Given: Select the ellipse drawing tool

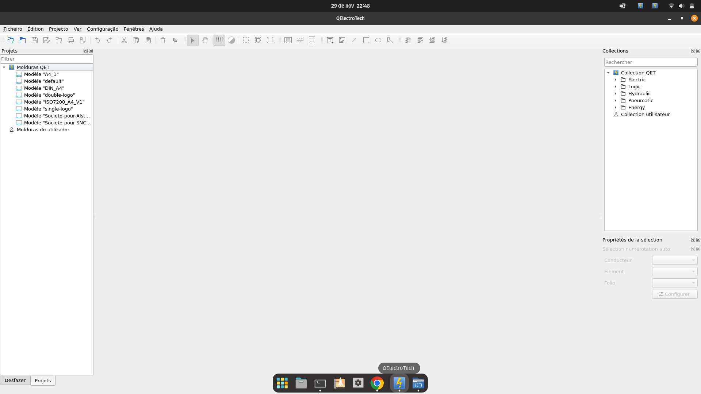Looking at the screenshot, I should click(x=378, y=40).
